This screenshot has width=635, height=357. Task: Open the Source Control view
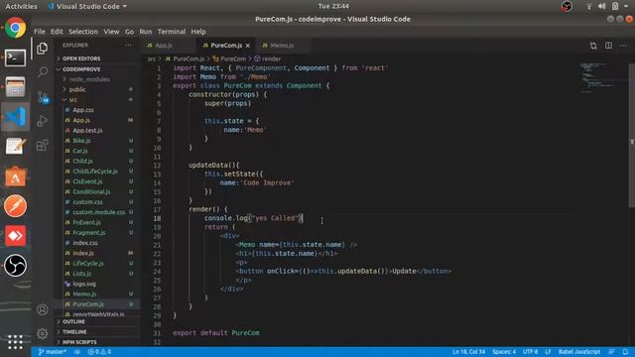(43, 97)
